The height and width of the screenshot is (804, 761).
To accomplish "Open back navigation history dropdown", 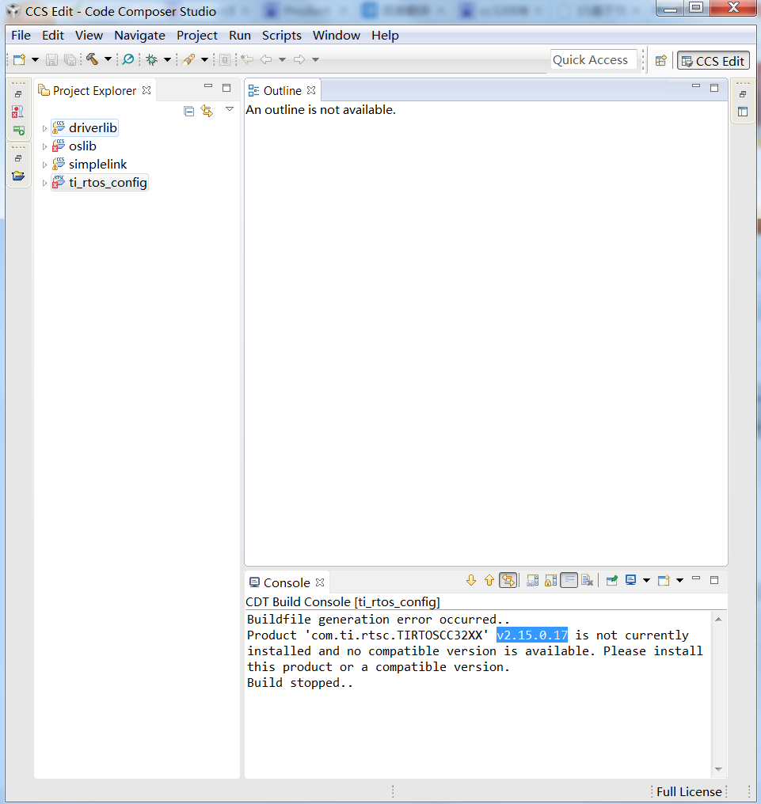I will pos(282,60).
